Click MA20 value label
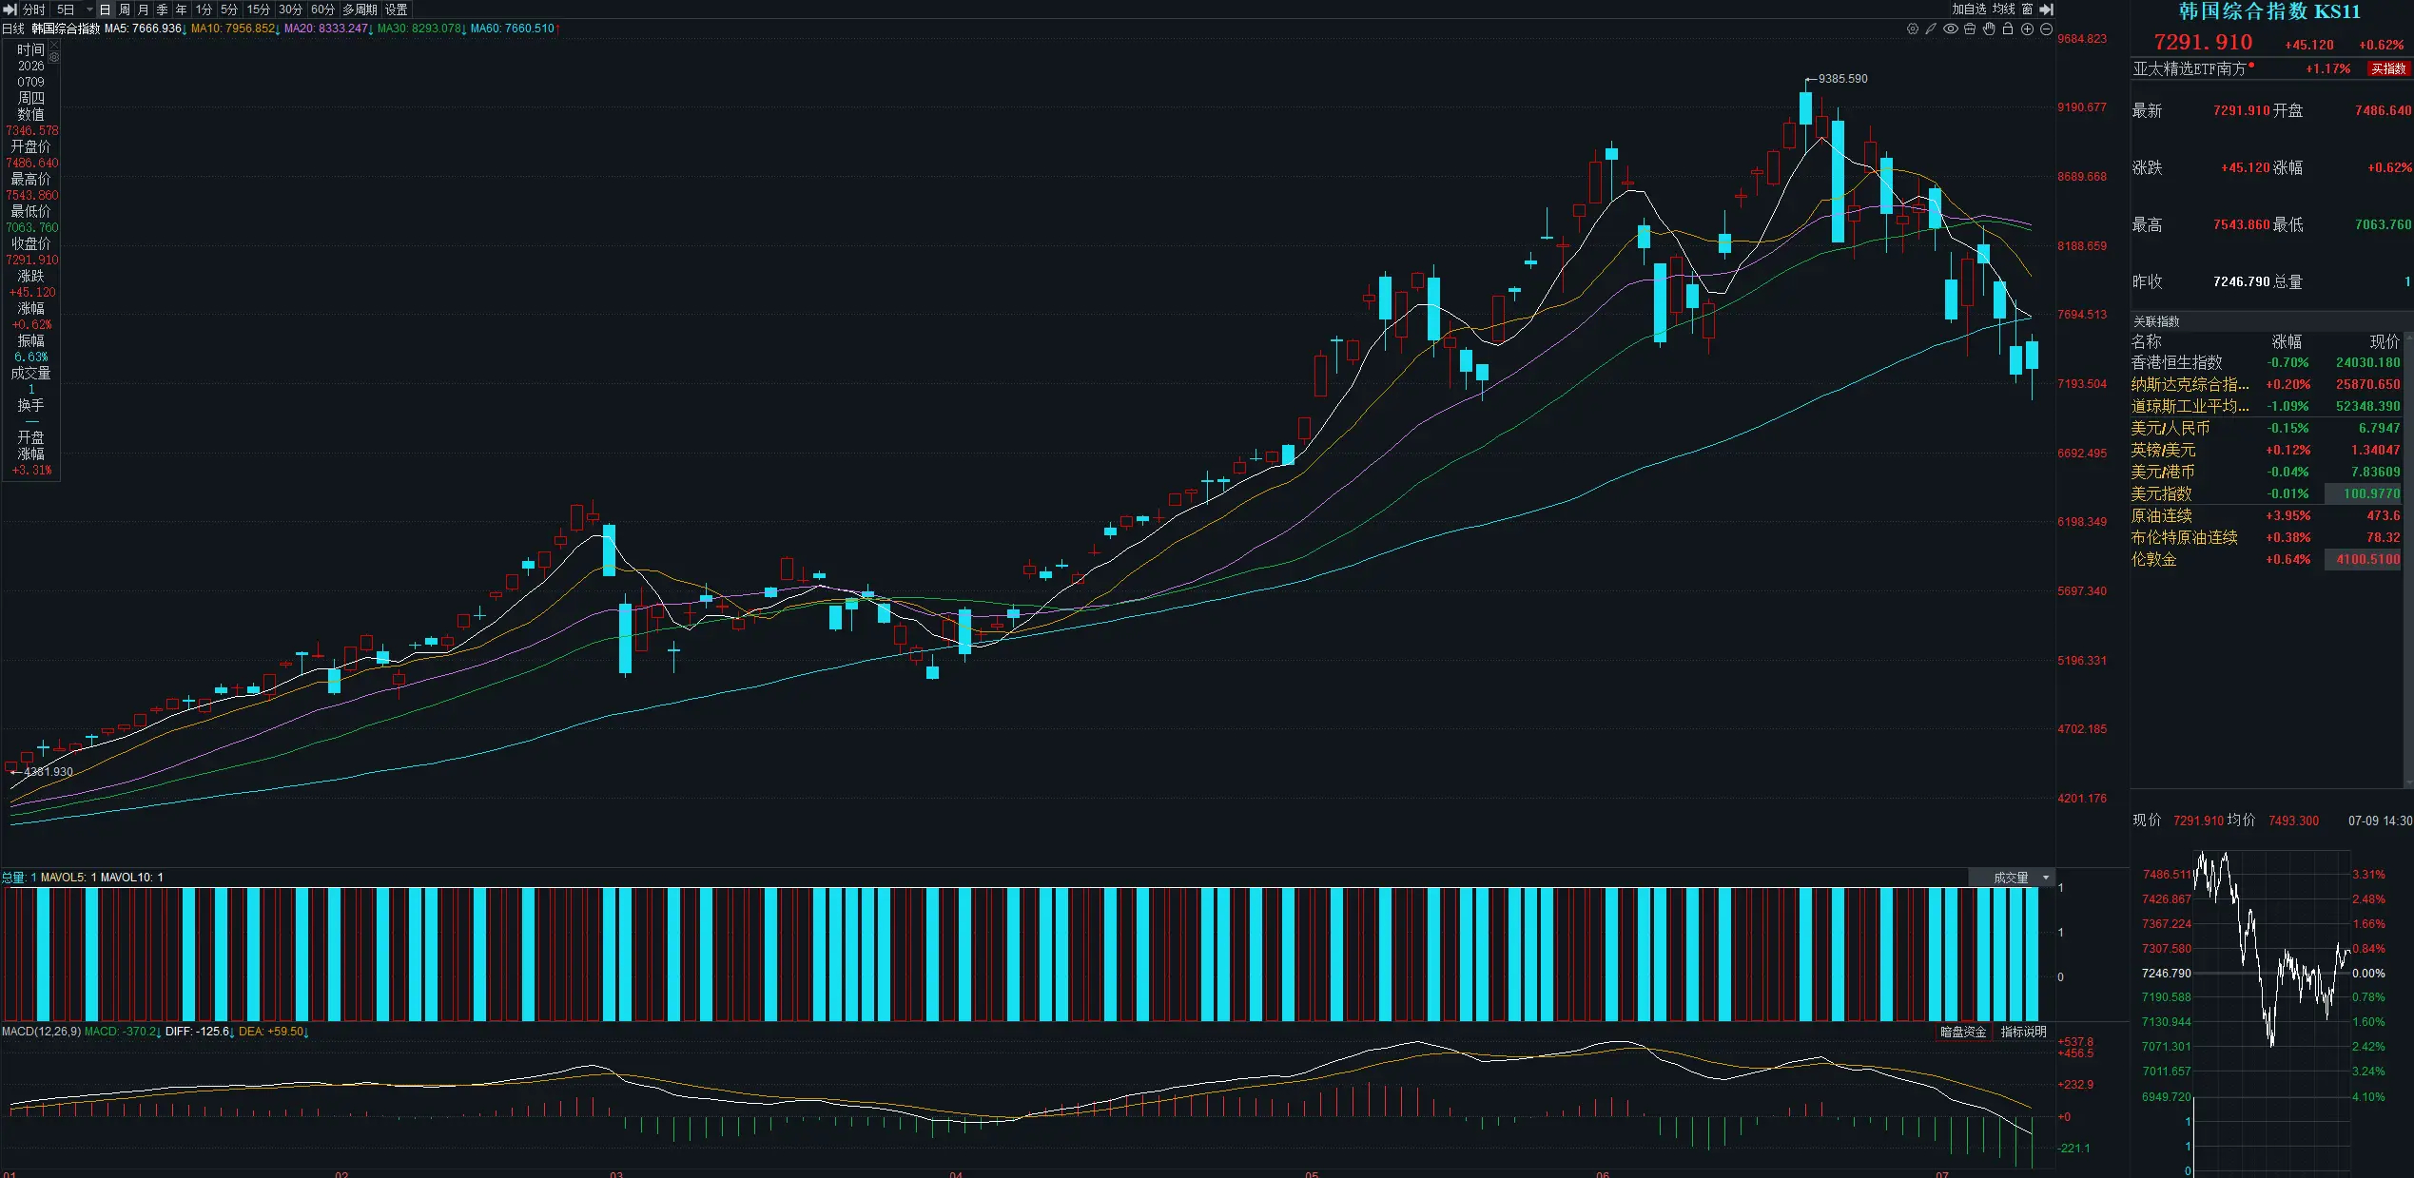Screen dimensions: 2414x1178 tap(328, 29)
